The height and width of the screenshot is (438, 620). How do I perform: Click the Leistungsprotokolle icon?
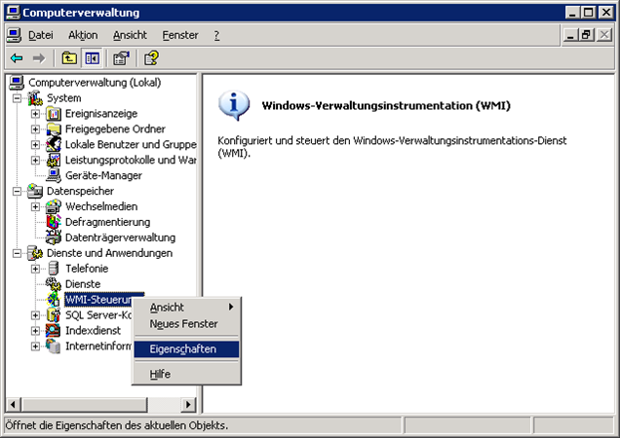54,160
